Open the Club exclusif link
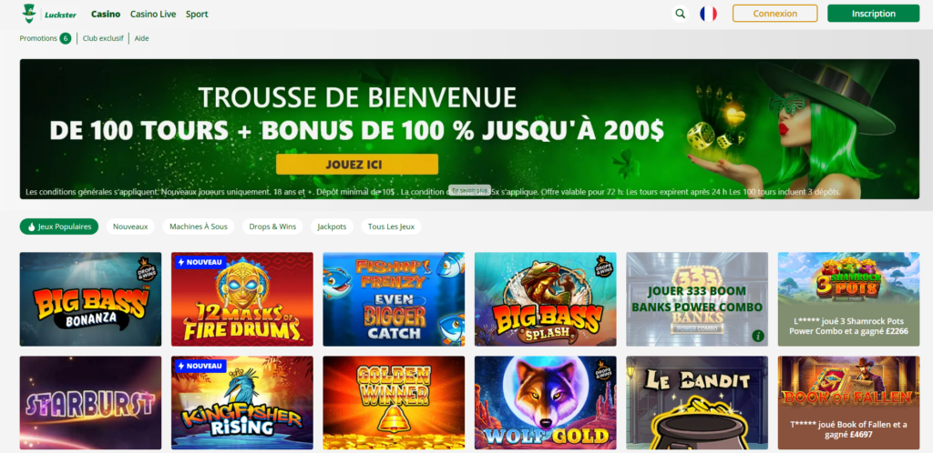Image resolution: width=933 pixels, height=453 pixels. click(103, 38)
